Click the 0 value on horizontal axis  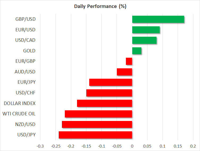click(132, 146)
